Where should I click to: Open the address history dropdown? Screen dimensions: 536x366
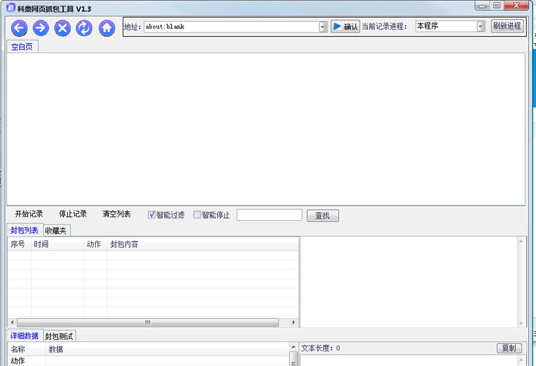(x=323, y=26)
